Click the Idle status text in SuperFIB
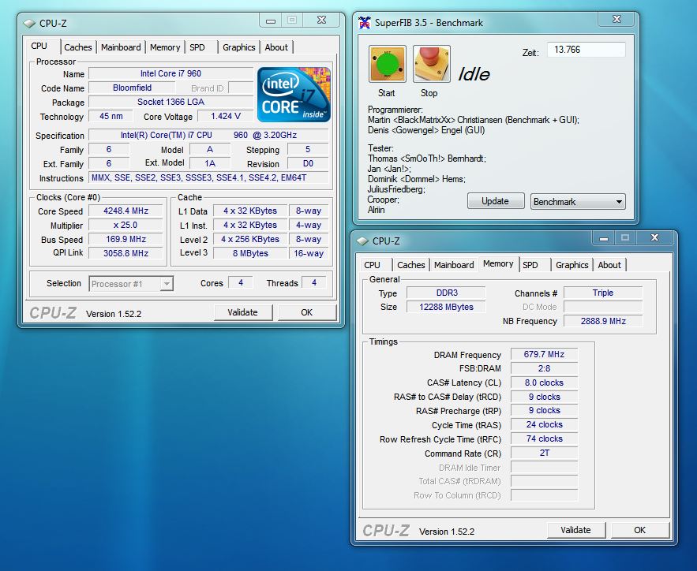Viewport: 697px width, 571px height. (474, 73)
